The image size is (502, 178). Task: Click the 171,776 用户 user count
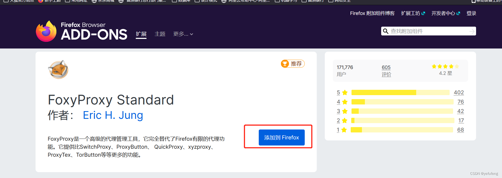tap(345, 71)
